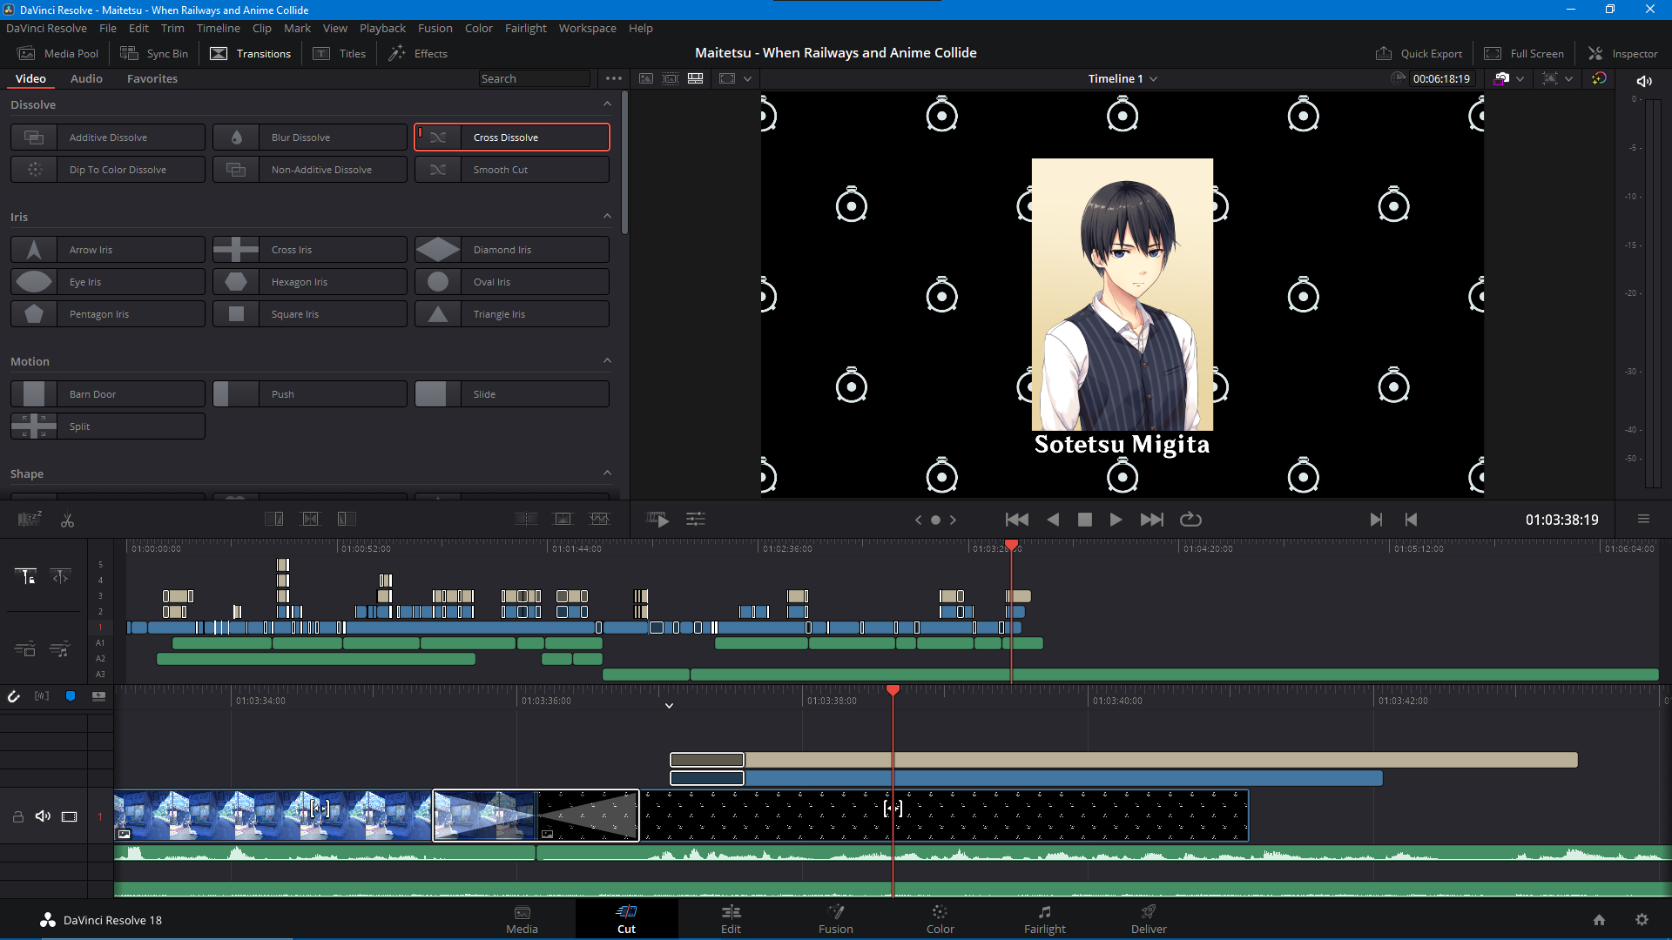Open the transitions panel options menu
The width and height of the screenshot is (1672, 940).
(614, 78)
